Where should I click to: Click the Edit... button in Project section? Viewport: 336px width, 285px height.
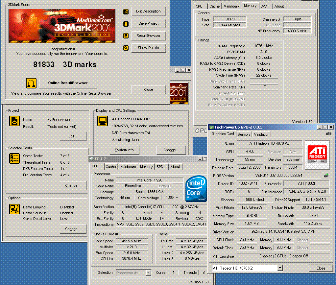[x=73, y=136]
